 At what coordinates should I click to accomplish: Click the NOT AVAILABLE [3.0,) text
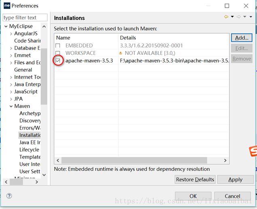coord(150,53)
